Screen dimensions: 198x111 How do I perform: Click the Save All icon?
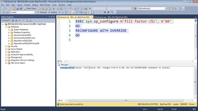tap(21, 8)
